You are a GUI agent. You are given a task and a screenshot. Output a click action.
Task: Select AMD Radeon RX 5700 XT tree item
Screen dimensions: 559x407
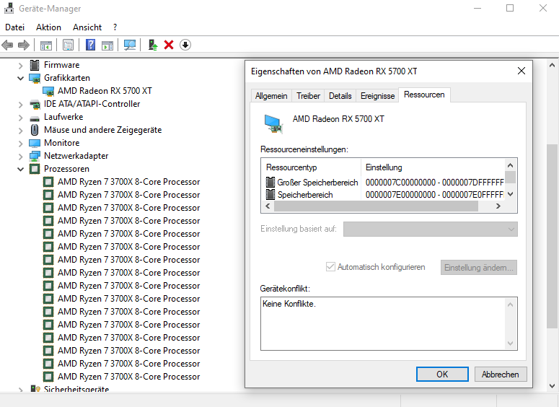(x=105, y=91)
